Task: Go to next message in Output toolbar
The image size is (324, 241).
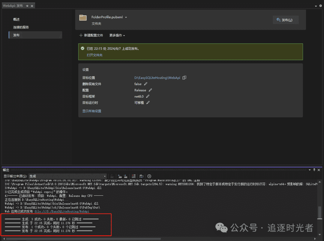Action: tap(126, 176)
